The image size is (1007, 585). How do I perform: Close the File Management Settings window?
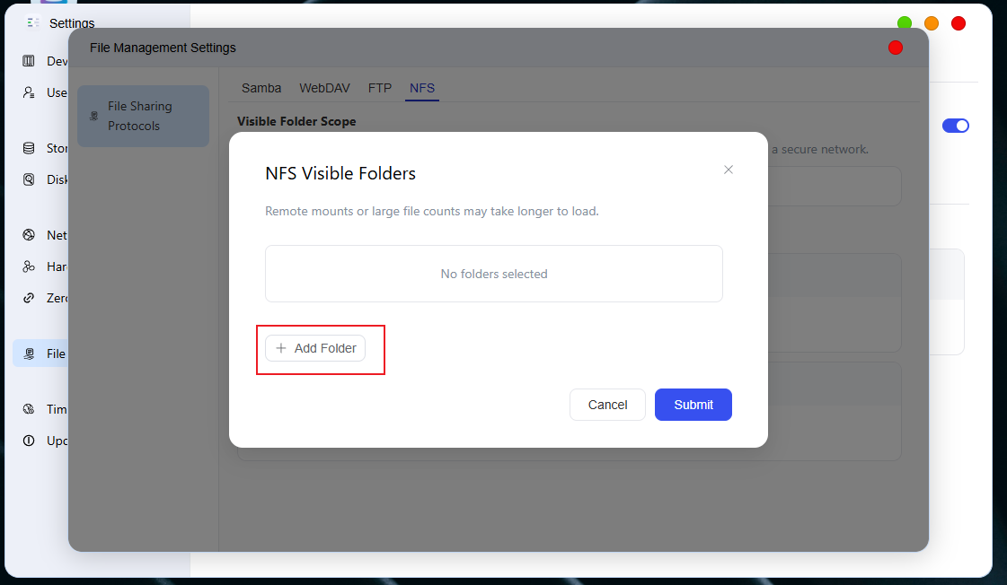(x=896, y=48)
